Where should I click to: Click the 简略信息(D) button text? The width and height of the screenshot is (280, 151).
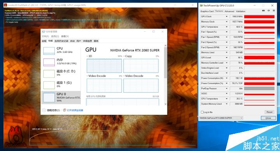[53, 110]
